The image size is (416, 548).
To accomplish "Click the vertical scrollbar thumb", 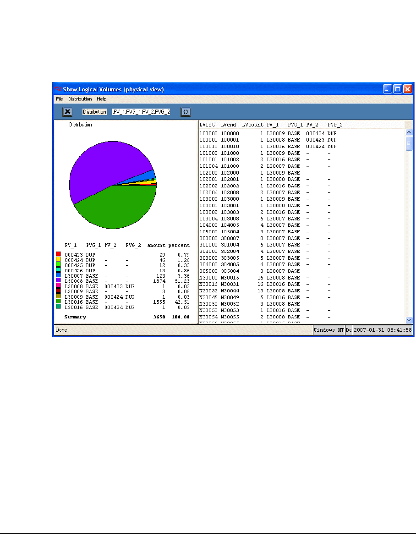I will [409, 143].
